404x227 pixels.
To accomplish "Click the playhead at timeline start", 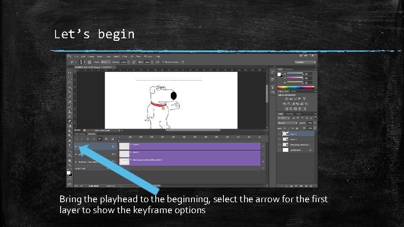I will 119,138.
